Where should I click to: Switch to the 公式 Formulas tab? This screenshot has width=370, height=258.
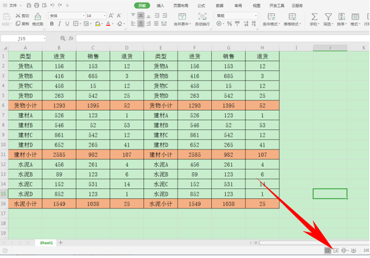201,5
